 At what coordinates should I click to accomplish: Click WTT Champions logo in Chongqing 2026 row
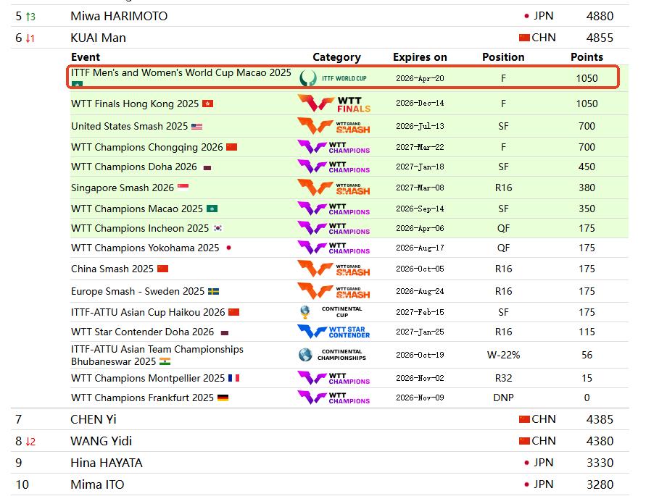click(x=334, y=147)
